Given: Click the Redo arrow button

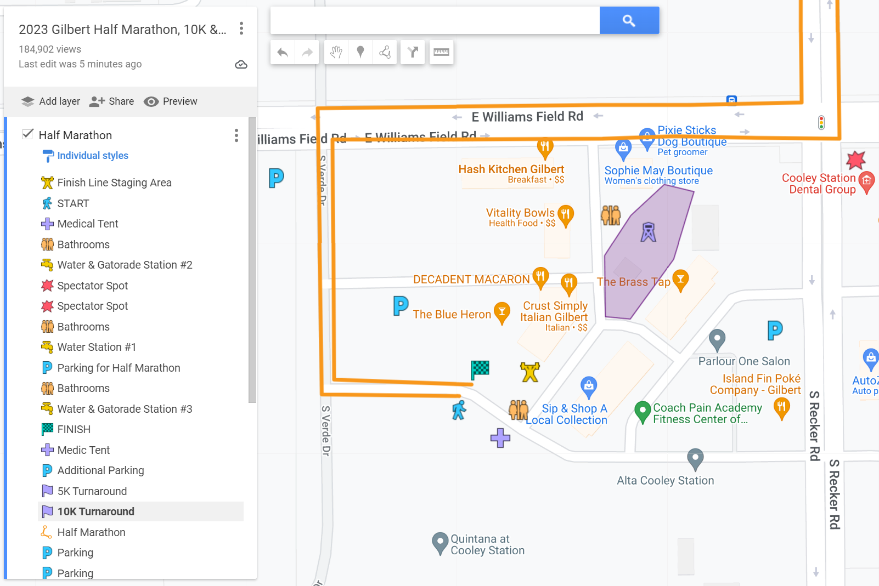Looking at the screenshot, I should tap(307, 52).
